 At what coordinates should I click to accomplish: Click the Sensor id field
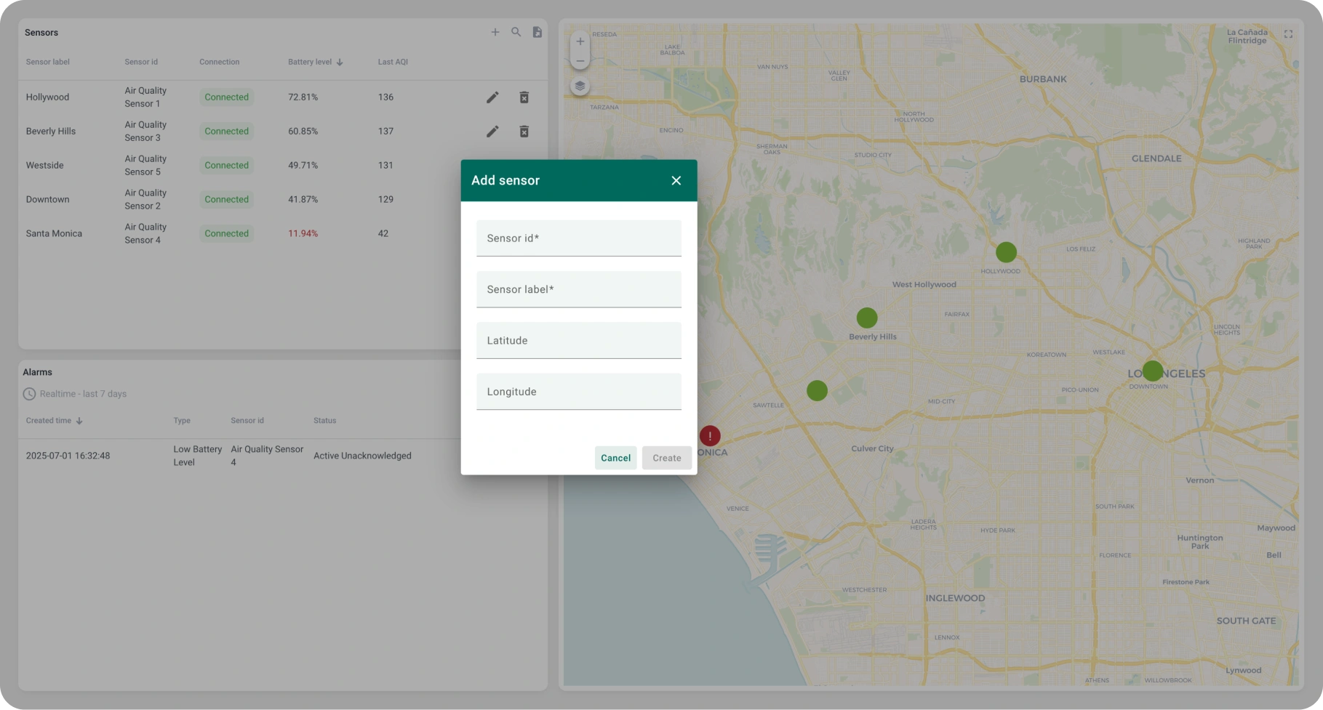click(578, 238)
